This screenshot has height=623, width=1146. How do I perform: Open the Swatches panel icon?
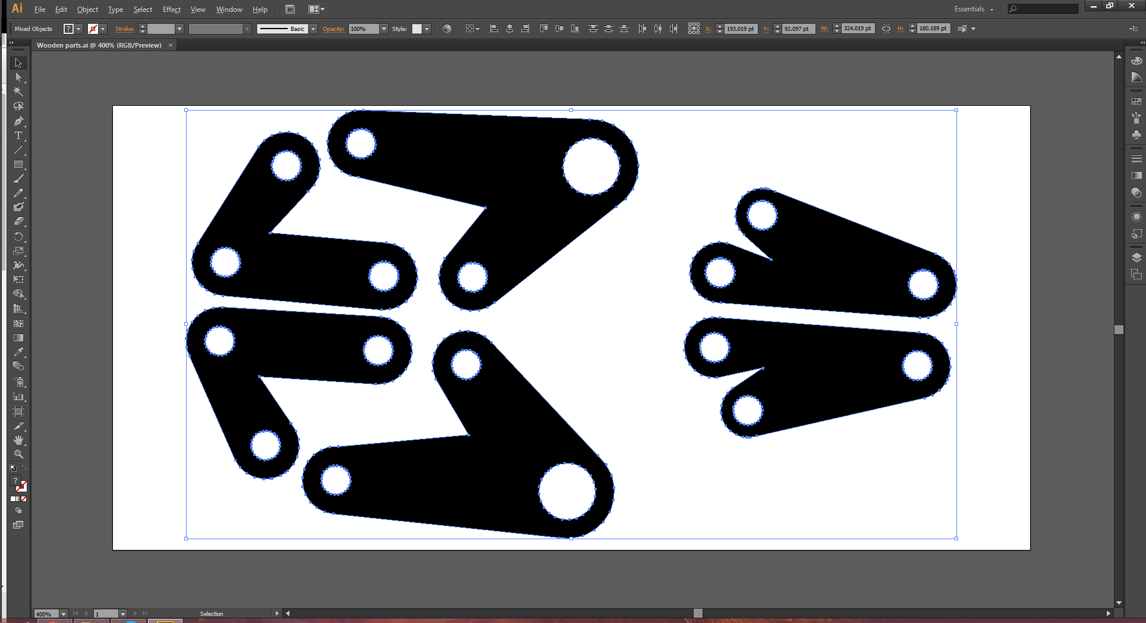(1136, 102)
